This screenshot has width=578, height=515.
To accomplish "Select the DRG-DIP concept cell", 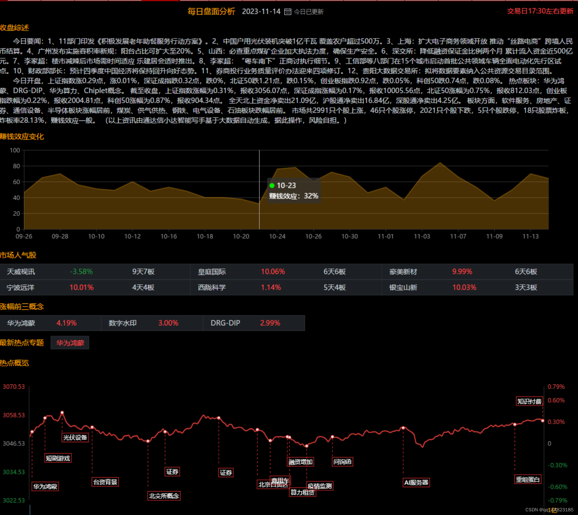I will (x=225, y=323).
